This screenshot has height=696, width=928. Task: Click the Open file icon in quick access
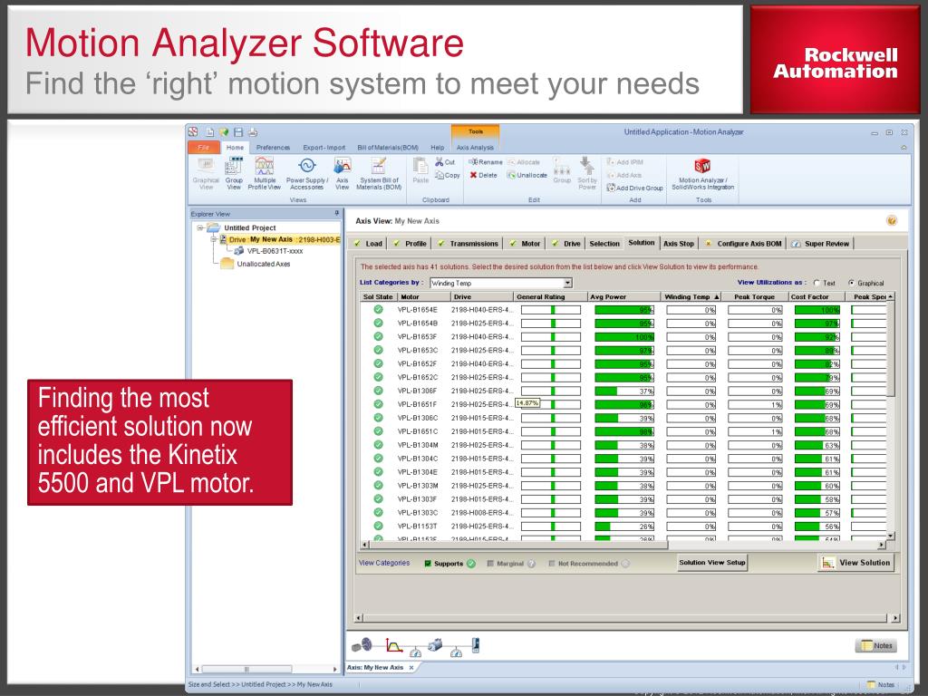[224, 132]
